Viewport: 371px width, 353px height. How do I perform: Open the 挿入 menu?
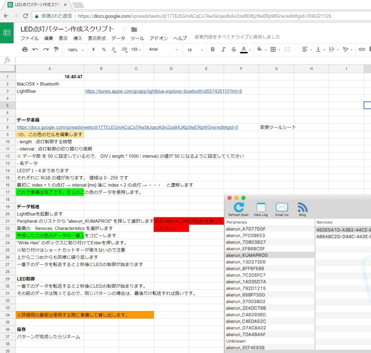pyautogui.click(x=78, y=38)
